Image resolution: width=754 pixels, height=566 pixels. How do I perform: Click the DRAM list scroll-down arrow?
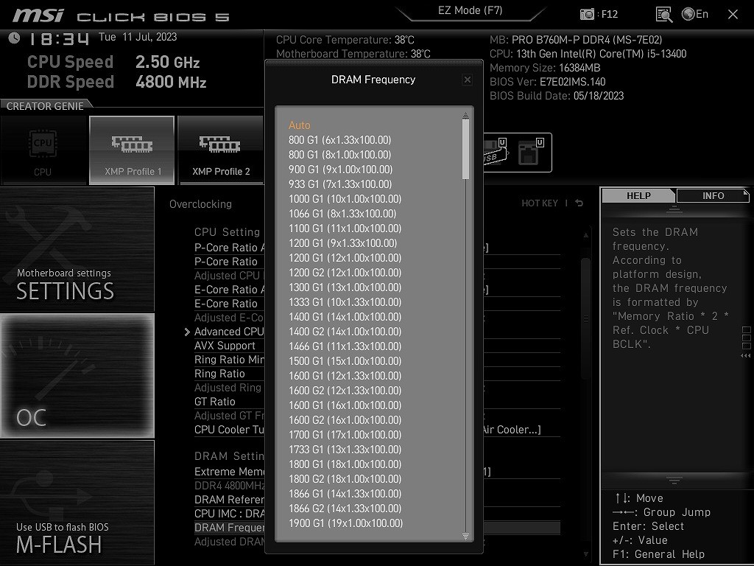(465, 537)
